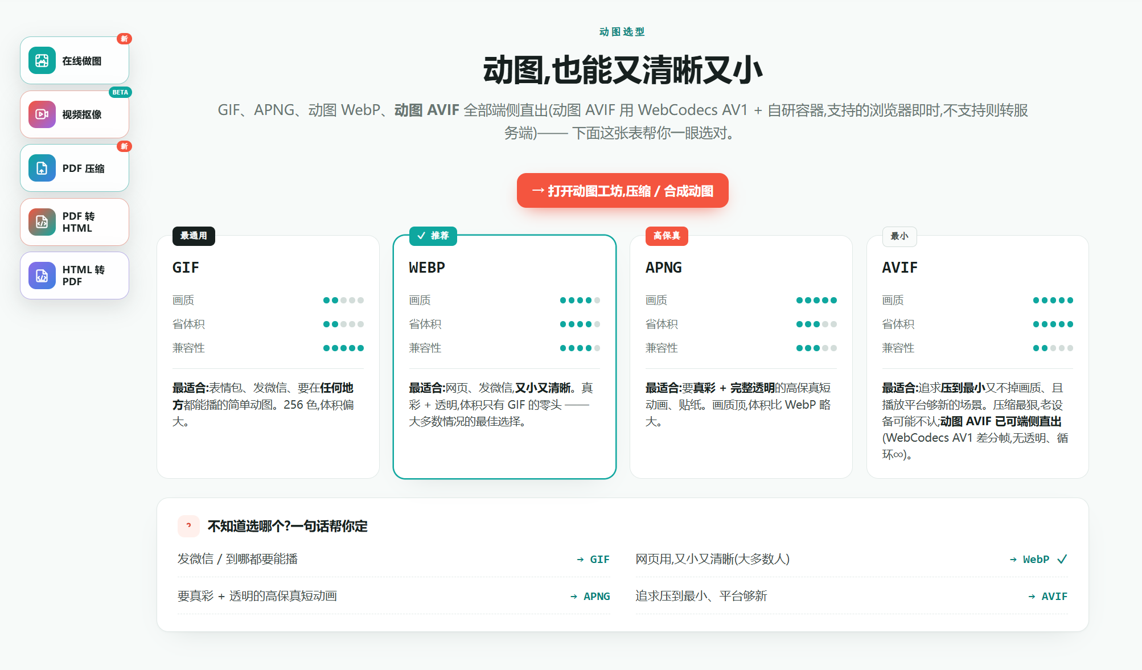Click the 新 badge on PDF 压缩
1142x670 pixels.
(124, 146)
